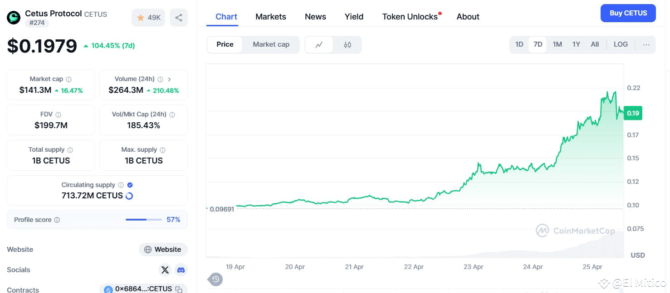670x293 pixels.
Task: Click Max. supply info icon
Action: pos(162,150)
